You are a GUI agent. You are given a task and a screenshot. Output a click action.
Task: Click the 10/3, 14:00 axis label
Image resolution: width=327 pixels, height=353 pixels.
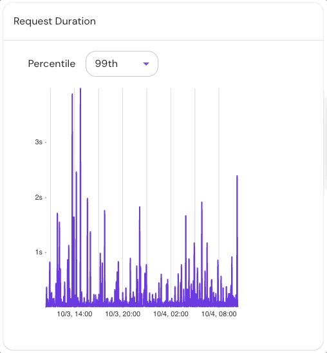click(x=75, y=314)
